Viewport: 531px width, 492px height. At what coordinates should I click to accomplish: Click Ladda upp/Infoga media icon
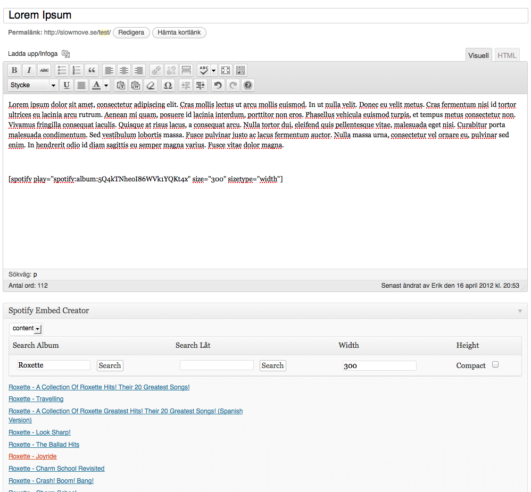click(x=65, y=54)
